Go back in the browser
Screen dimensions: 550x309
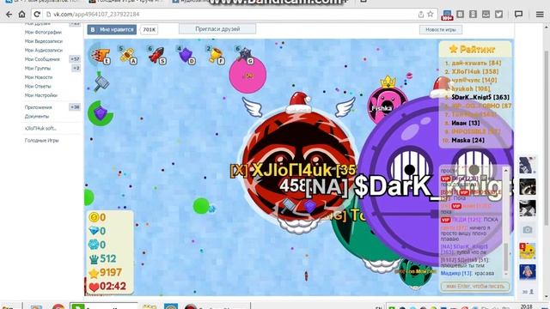[9, 15]
